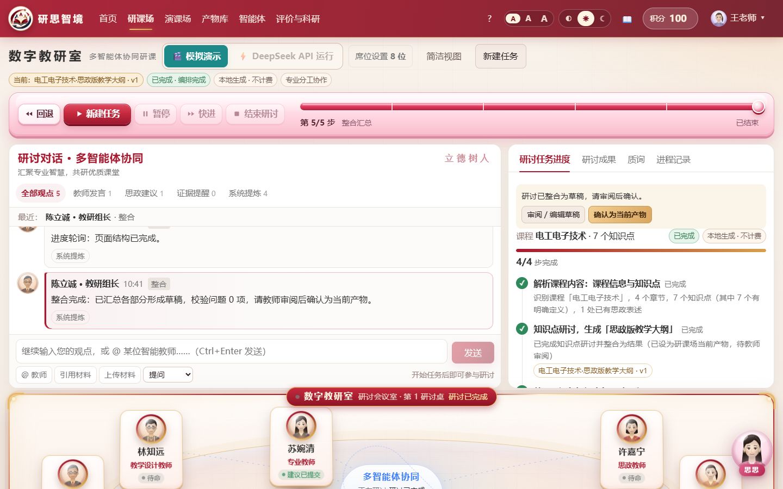Click the 回退 rewind button

tap(39, 114)
